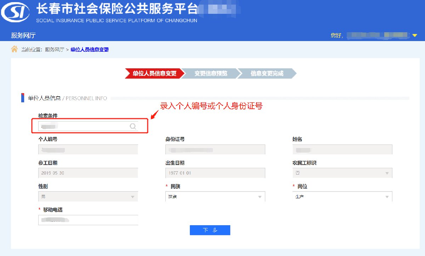425x256 pixels.
Task: Click the magnifier search icon
Action: (133, 126)
